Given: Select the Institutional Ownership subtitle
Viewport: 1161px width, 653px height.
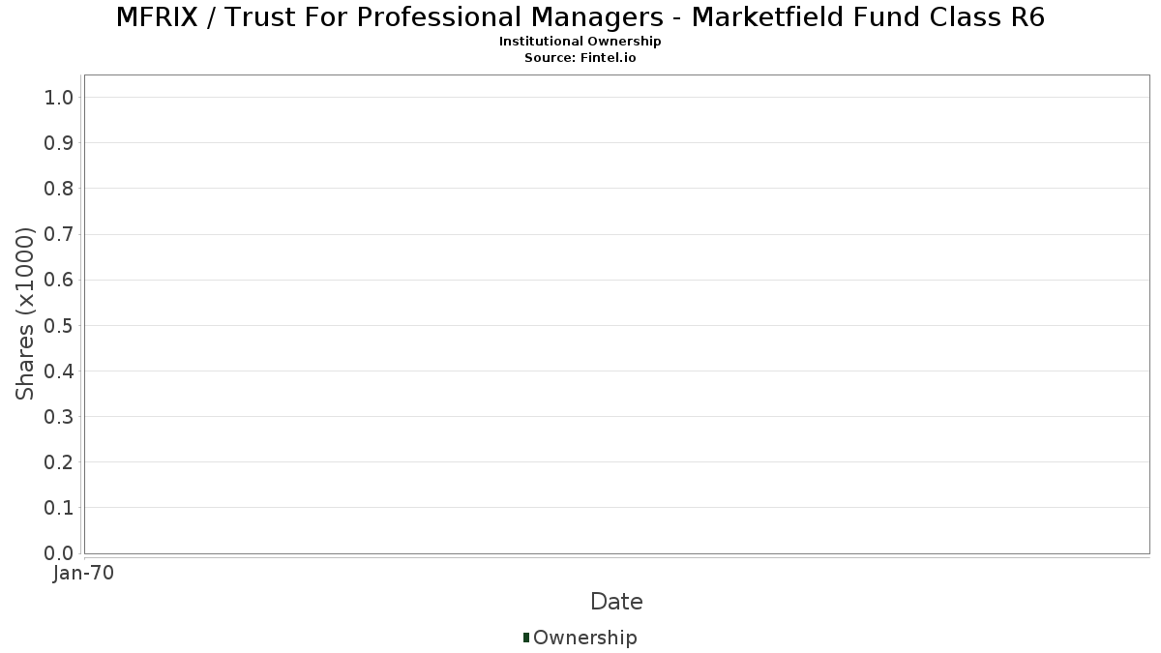Looking at the screenshot, I should point(580,42).
